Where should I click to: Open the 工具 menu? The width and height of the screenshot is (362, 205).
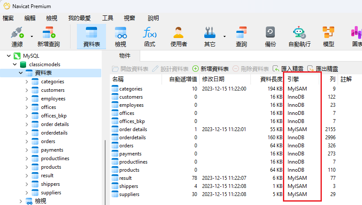coord(108,18)
